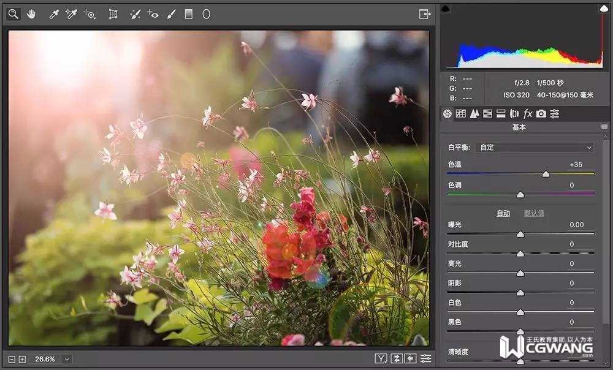Click the 色温 value field +35
This screenshot has width=613, height=370.
pos(576,165)
